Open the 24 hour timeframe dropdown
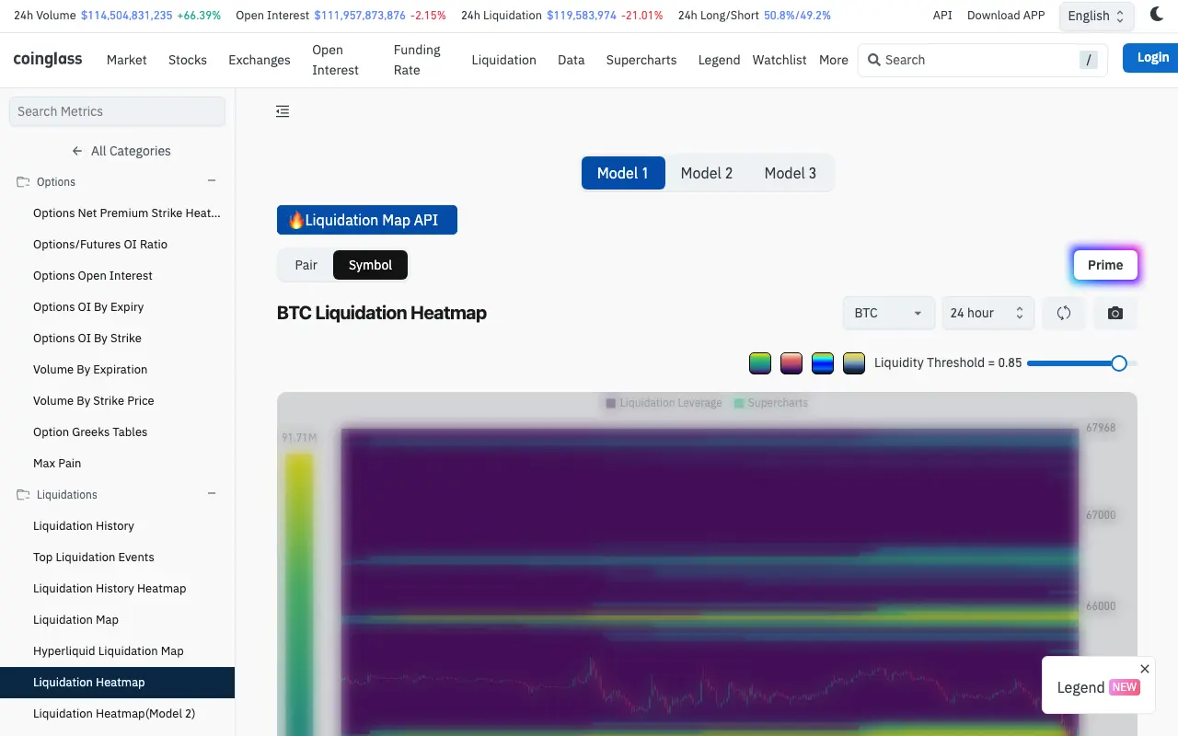The width and height of the screenshot is (1178, 736). coord(987,313)
